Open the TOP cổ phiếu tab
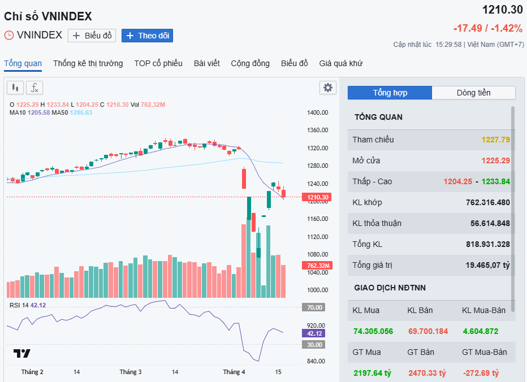 [158, 63]
